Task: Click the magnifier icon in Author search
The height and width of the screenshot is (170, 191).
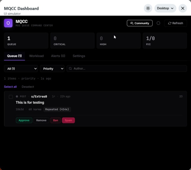Action: pos(70,69)
